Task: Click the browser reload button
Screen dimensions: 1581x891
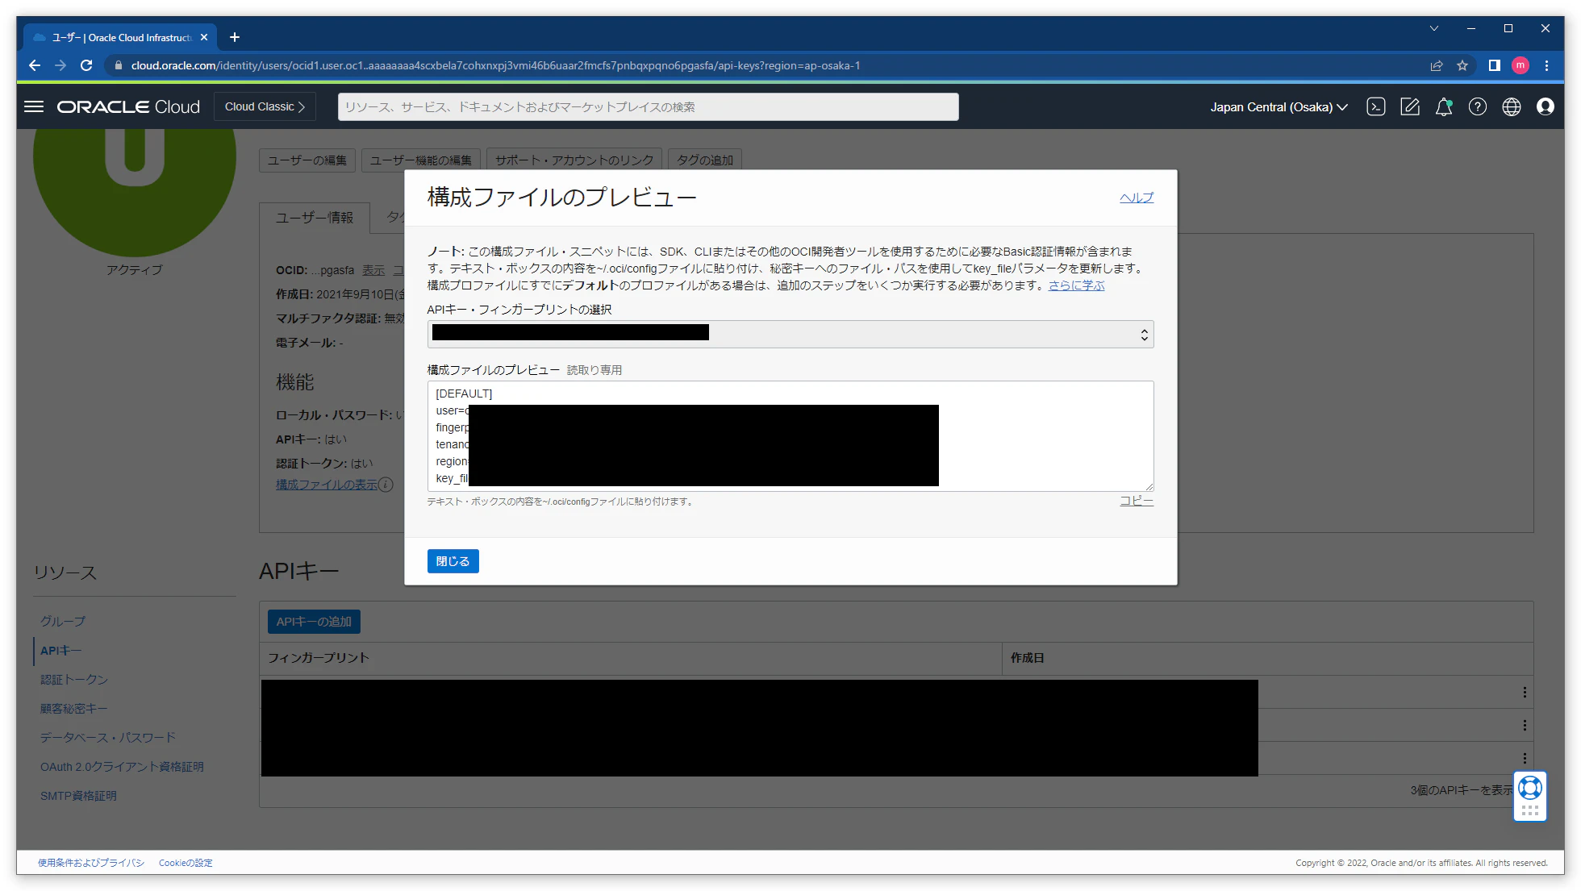Action: [86, 65]
